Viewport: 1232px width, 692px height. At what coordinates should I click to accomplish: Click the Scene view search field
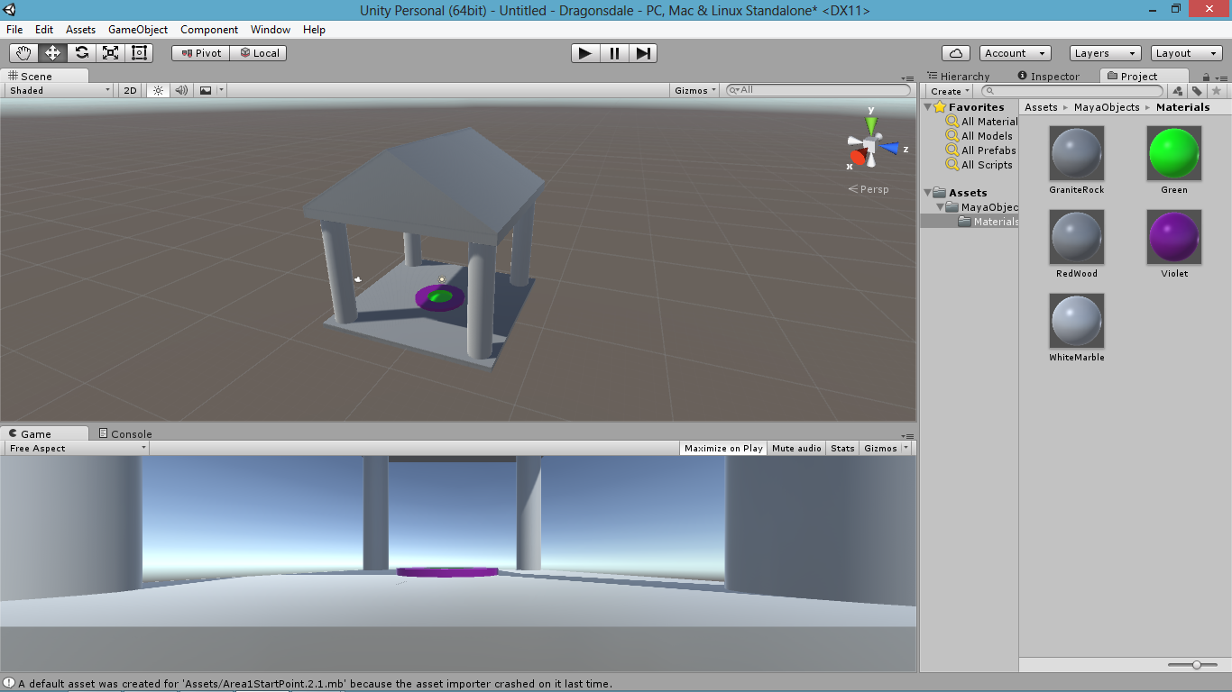click(x=818, y=90)
